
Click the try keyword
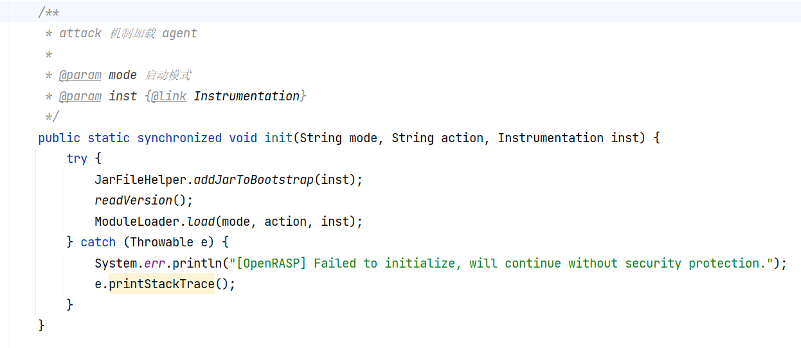point(77,158)
